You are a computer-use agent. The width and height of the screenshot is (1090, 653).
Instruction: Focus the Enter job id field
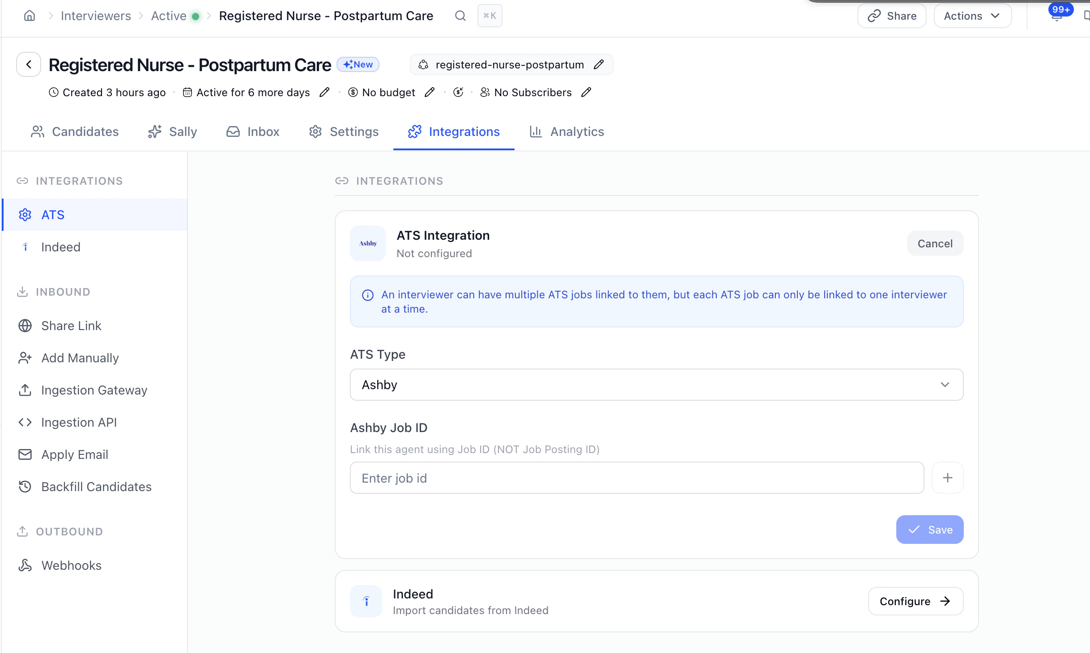coord(637,478)
